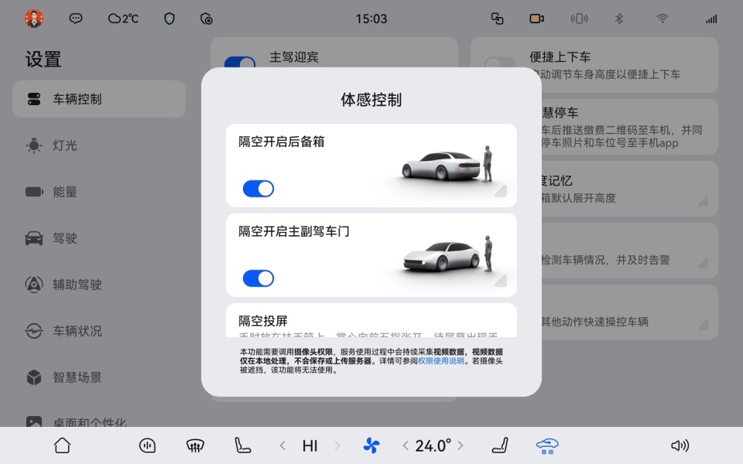Viewport: 743px width, 464px height.
Task: Click the fan speed icon
Action: coord(371,445)
